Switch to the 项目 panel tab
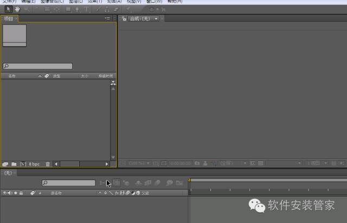 tap(9, 18)
